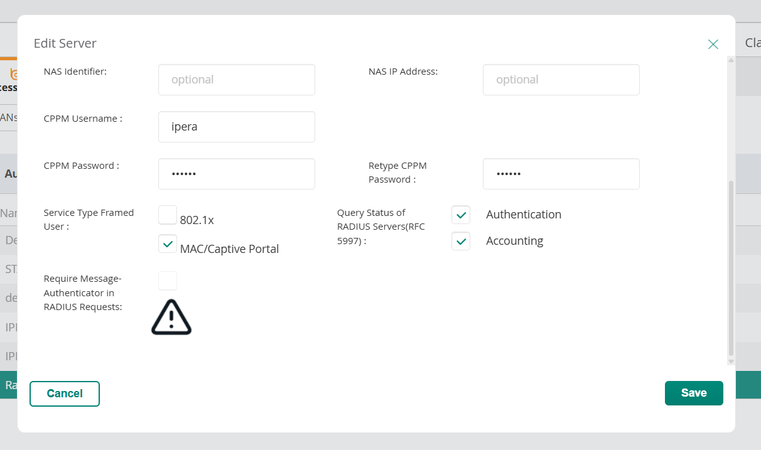761x450 pixels.
Task: Click the dialog vertical scrollbar thumb
Action: tap(730, 268)
